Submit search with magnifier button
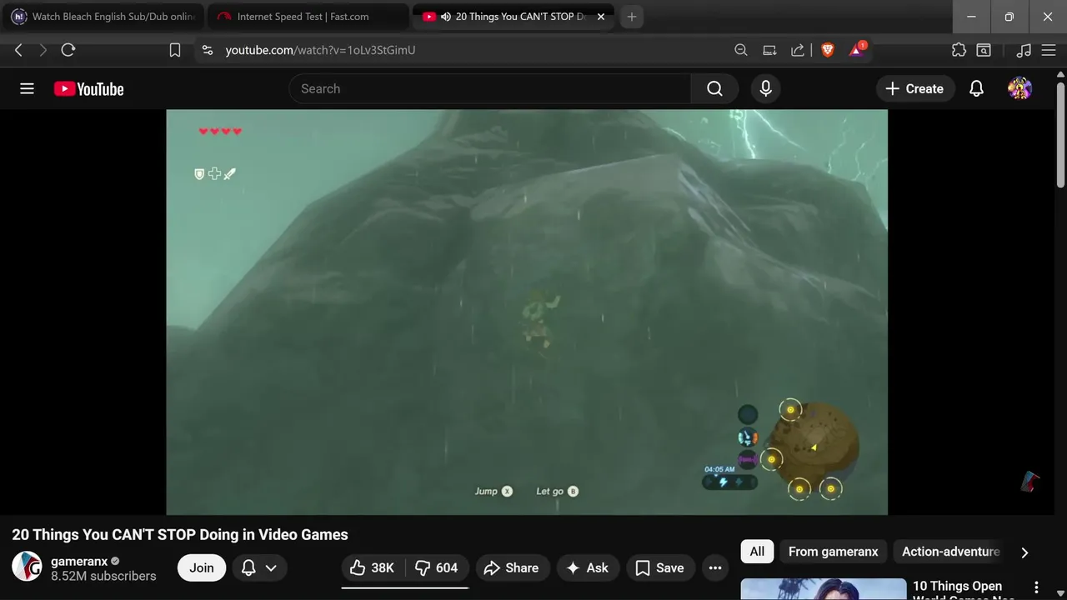Screen dimensions: 1067x600 714,88
